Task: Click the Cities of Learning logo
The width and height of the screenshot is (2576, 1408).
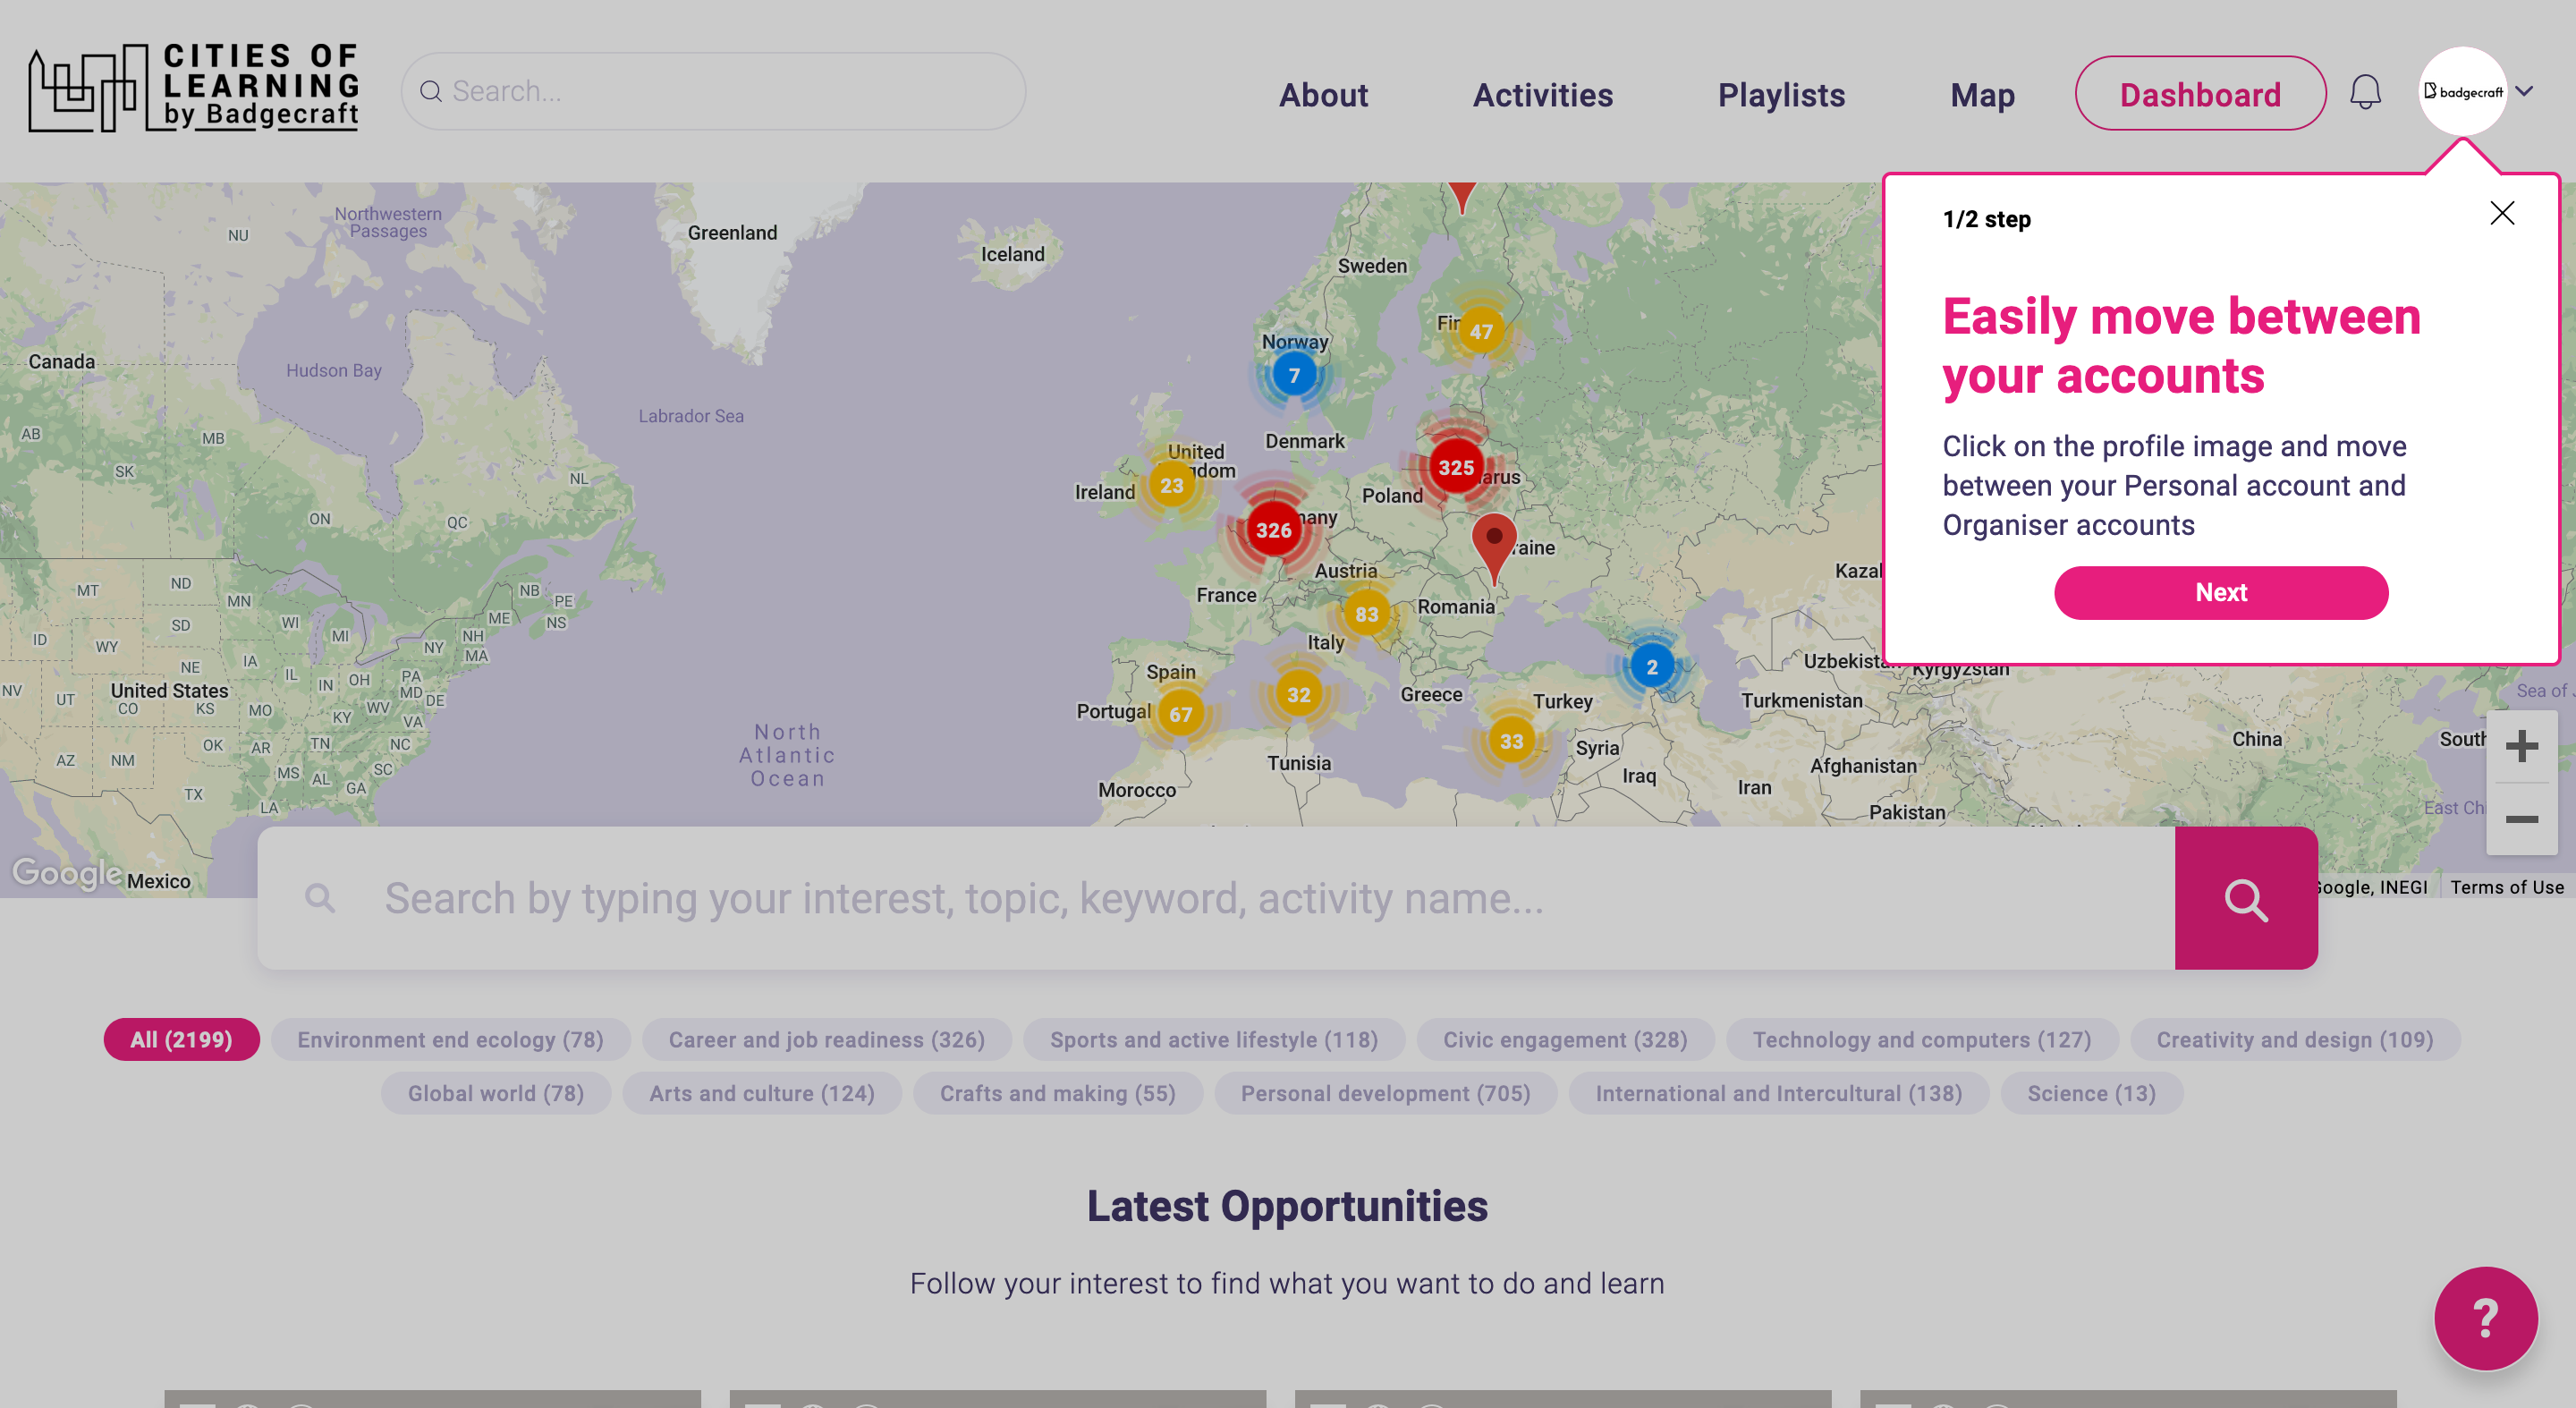Action: click(194, 88)
